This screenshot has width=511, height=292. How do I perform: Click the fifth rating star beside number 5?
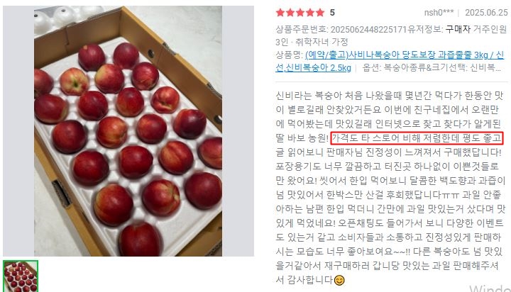[x=320, y=13]
